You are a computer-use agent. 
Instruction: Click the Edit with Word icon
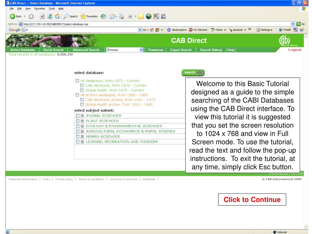pos(130,16)
